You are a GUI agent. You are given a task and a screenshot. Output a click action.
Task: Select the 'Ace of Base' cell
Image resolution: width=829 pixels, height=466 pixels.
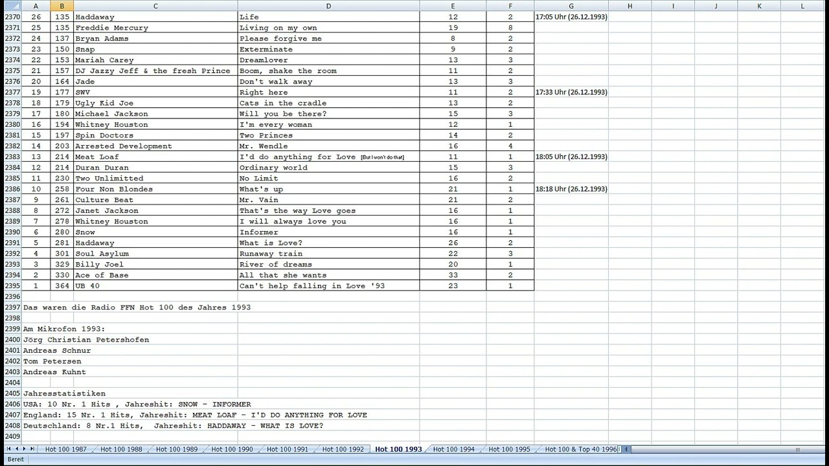pos(155,276)
